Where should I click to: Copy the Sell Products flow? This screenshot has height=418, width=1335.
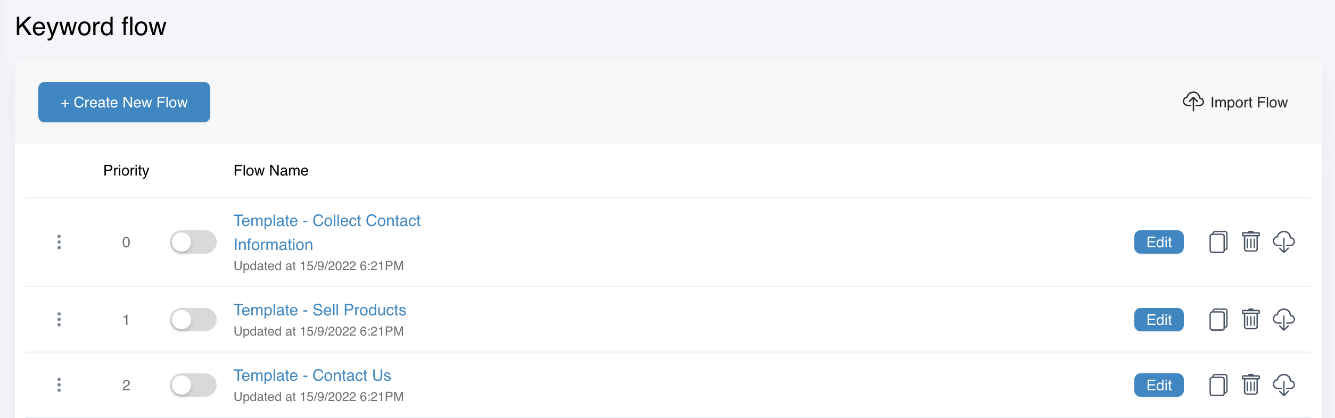pos(1218,320)
